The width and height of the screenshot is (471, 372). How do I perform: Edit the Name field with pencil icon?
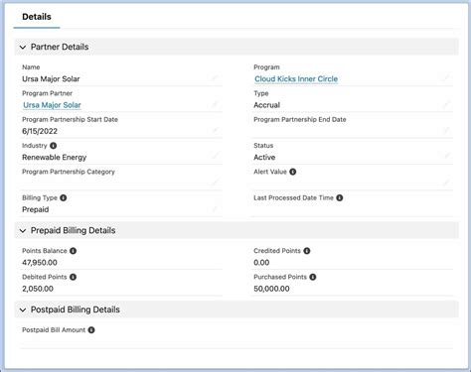[215, 77]
